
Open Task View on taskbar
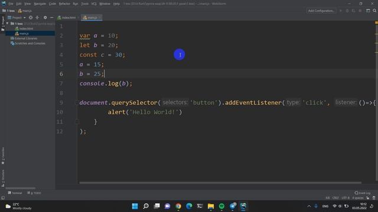pyautogui.click(x=157, y=206)
